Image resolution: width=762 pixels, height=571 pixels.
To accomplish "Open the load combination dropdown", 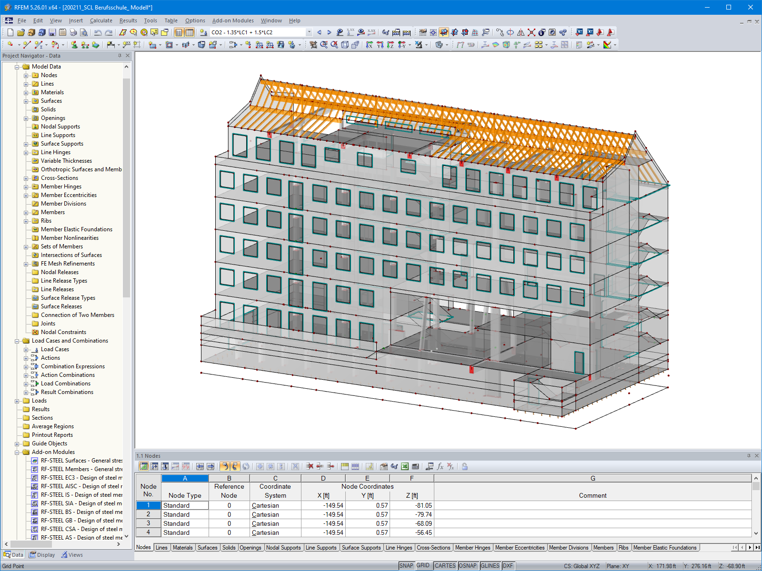I will click(309, 32).
